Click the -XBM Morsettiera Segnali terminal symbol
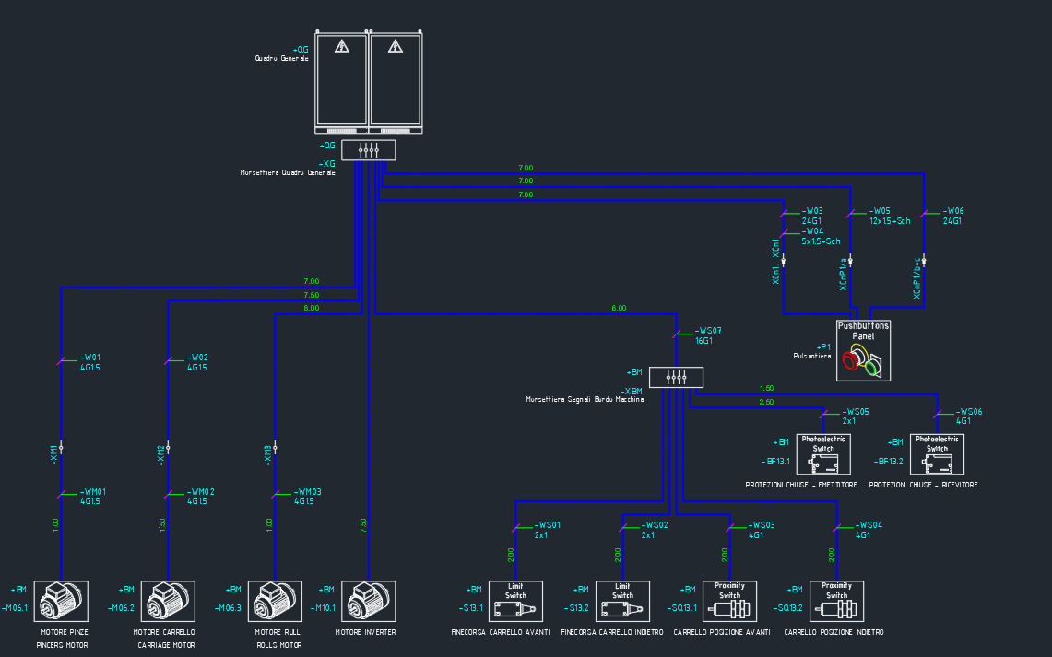 point(676,377)
